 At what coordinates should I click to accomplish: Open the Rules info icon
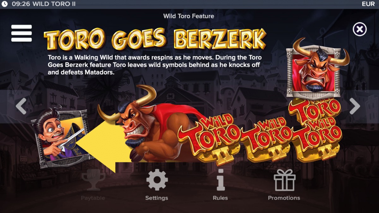(x=220, y=180)
